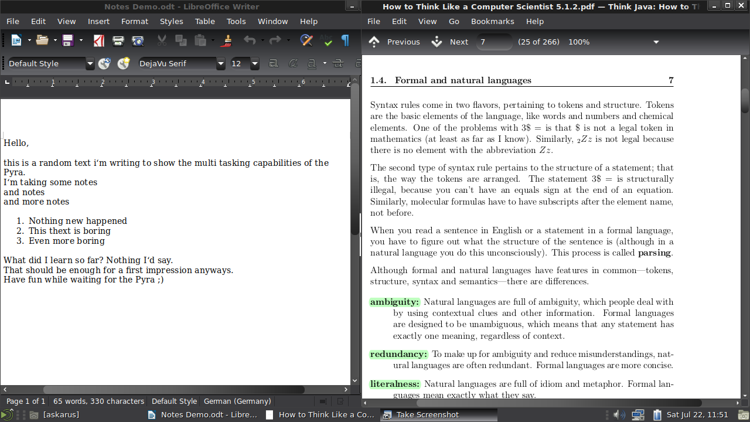Click the Undo arrow icon
This screenshot has width=750, height=422.
pos(250,40)
